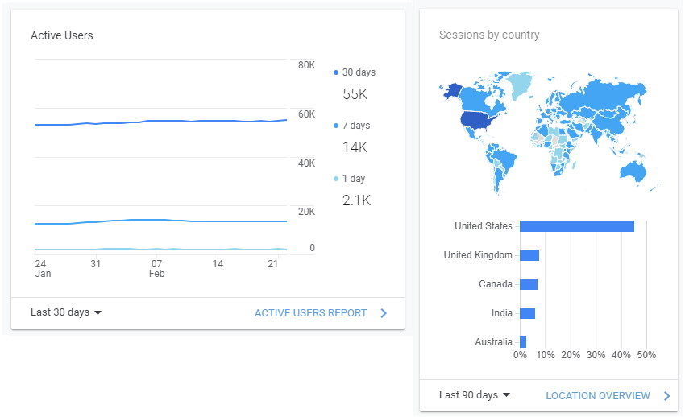Click the arrow beside Location Overview
685x417 pixels.
click(x=666, y=395)
